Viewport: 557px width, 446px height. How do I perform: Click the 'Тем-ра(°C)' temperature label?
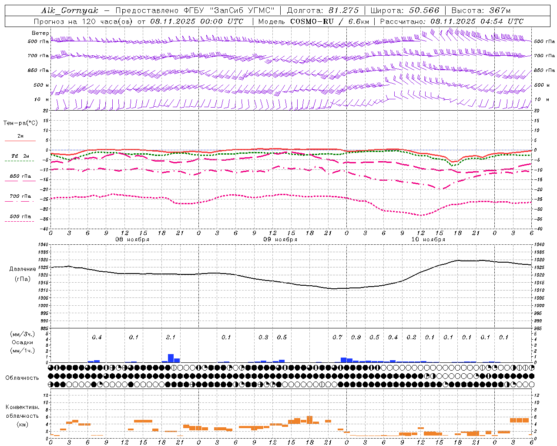[20, 123]
